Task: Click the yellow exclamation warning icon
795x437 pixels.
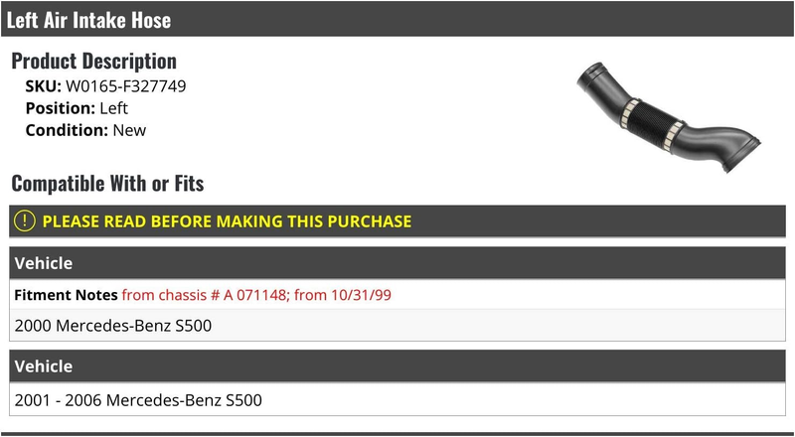Action: tap(24, 221)
